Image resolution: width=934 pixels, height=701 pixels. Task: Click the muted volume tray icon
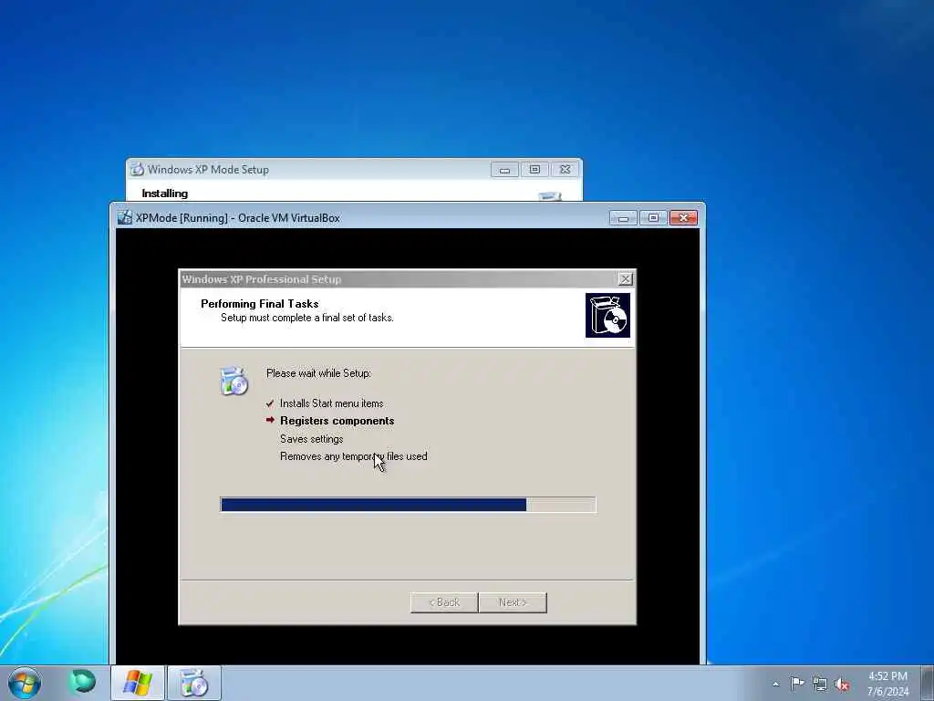pos(842,685)
